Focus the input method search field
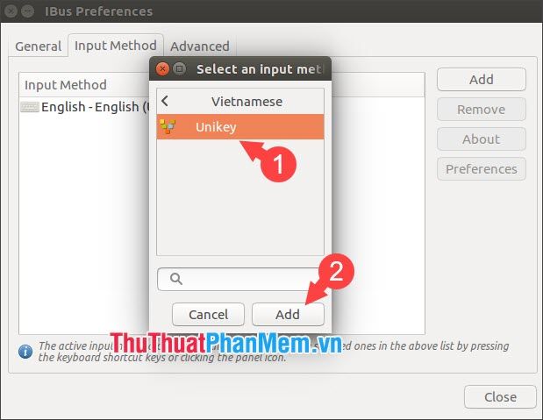The width and height of the screenshot is (543, 420). [x=240, y=279]
